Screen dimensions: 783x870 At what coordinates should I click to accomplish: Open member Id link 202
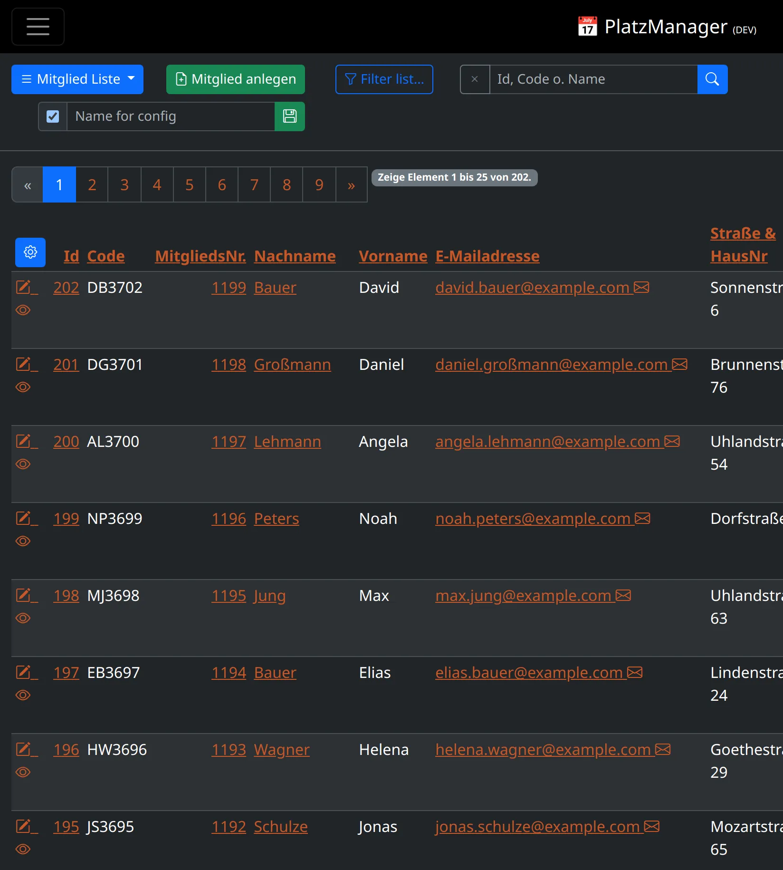pos(66,288)
